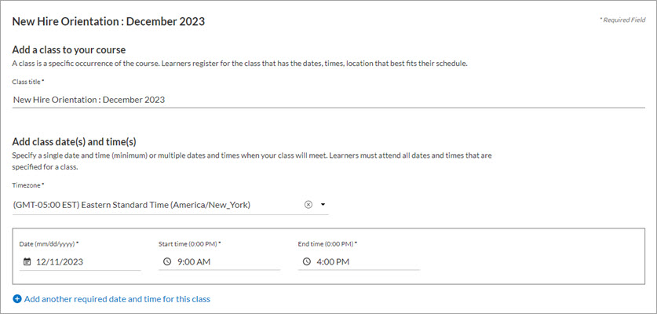The height and width of the screenshot is (314, 657).
Task: Click the 'End time (0:00 PM)' label
Action: (329, 244)
